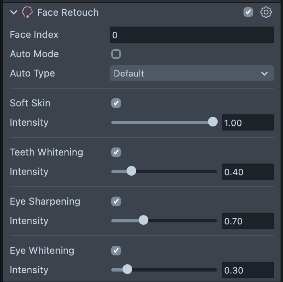Collapse the Face Retouch section chevron

pos(14,12)
